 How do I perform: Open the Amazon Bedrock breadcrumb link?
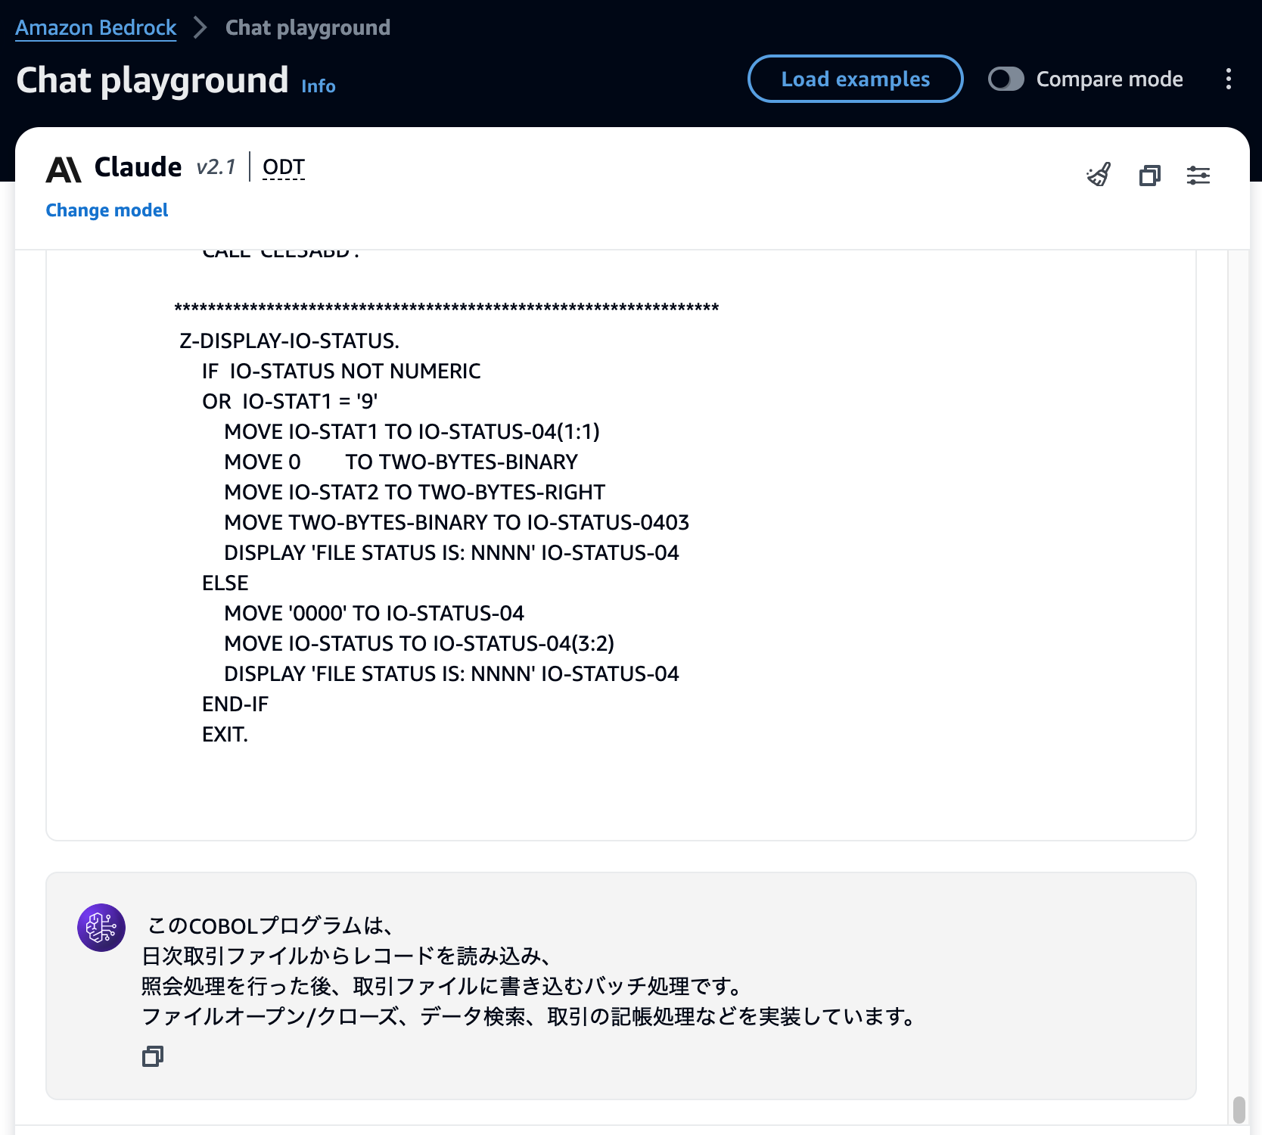(96, 27)
